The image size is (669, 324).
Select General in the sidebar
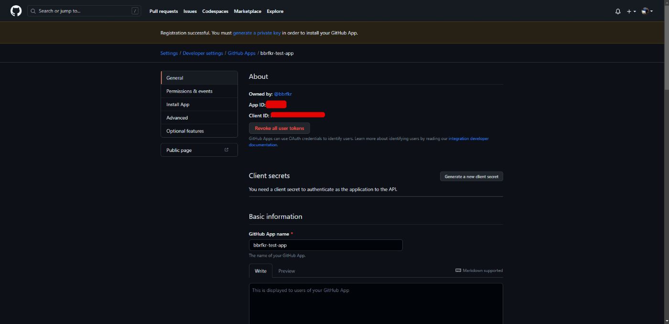click(199, 78)
